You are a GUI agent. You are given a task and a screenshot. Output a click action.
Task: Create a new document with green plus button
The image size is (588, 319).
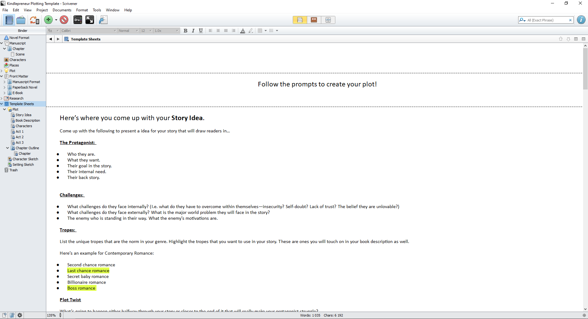pos(48,20)
